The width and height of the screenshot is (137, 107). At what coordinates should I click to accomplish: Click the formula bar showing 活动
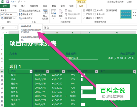(x=90, y=27)
